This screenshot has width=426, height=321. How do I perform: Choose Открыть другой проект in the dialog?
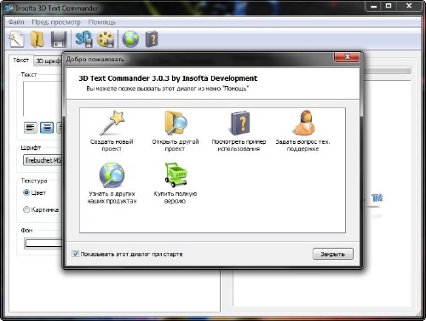[x=176, y=131]
